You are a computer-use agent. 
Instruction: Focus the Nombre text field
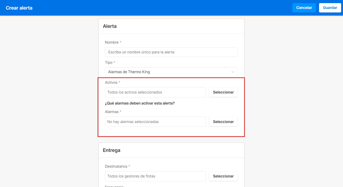point(171,52)
